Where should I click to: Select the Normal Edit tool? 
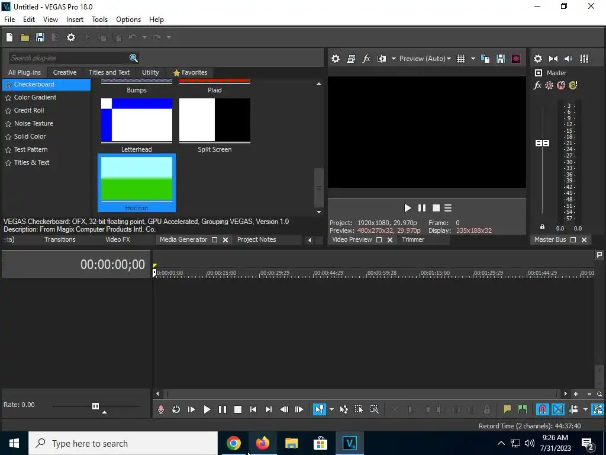coord(319,409)
